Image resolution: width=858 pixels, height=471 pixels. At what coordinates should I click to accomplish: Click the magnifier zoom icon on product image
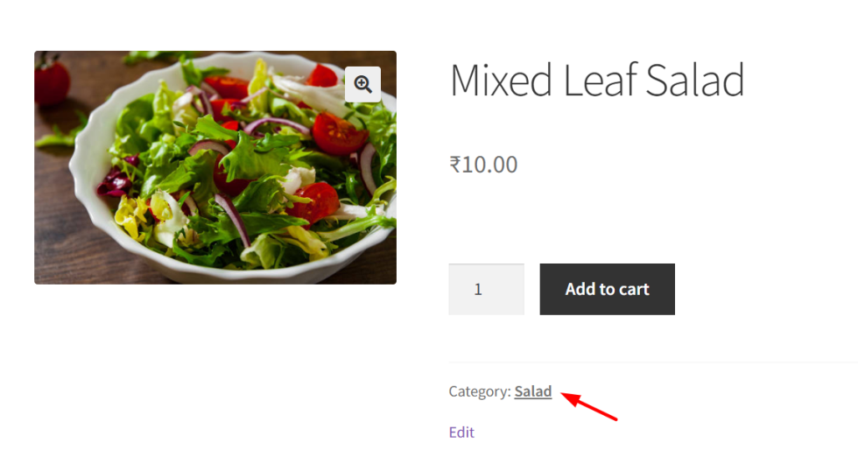[362, 84]
